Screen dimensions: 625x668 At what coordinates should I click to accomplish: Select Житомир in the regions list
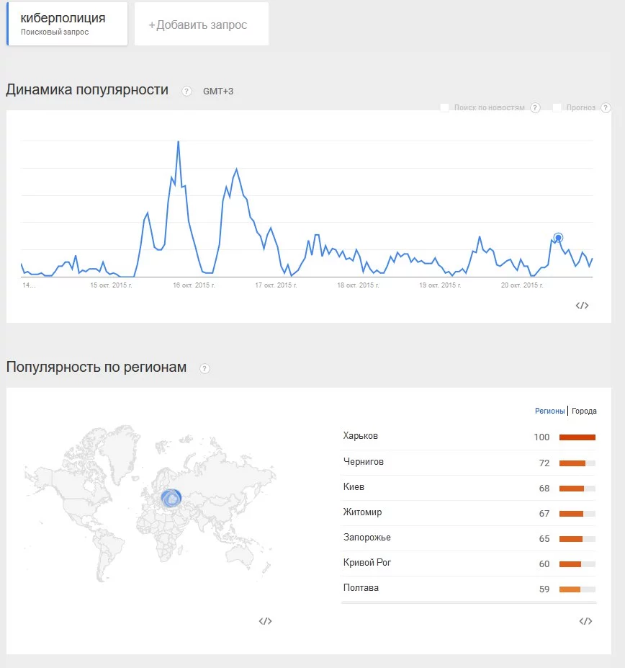click(x=363, y=512)
